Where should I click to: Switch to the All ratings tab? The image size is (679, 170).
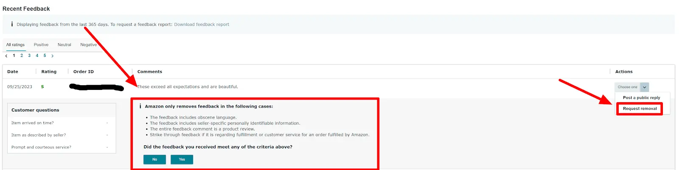click(15, 45)
